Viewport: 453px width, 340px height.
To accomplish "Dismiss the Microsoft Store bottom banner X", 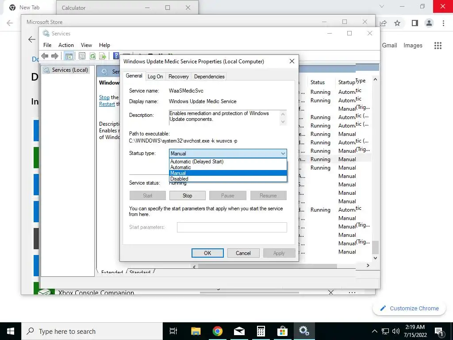I will [331, 292].
